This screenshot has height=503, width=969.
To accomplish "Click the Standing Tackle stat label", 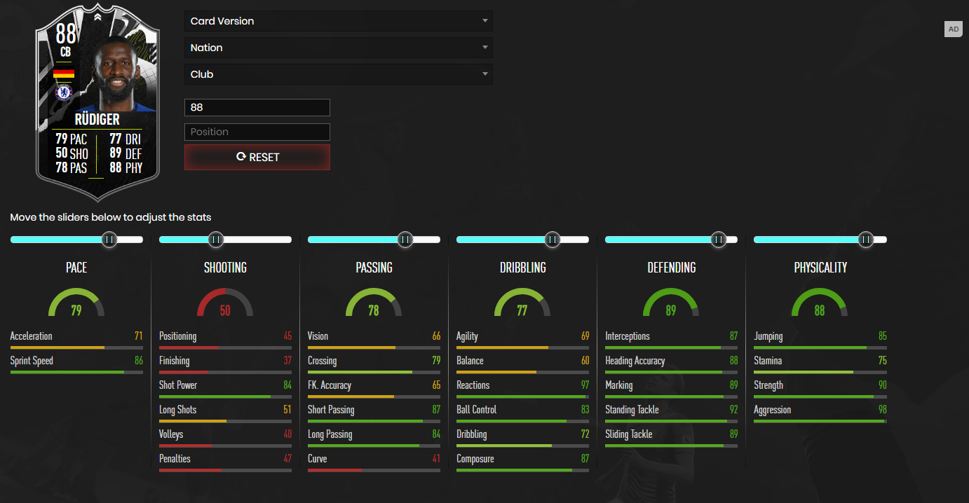I will [632, 410].
